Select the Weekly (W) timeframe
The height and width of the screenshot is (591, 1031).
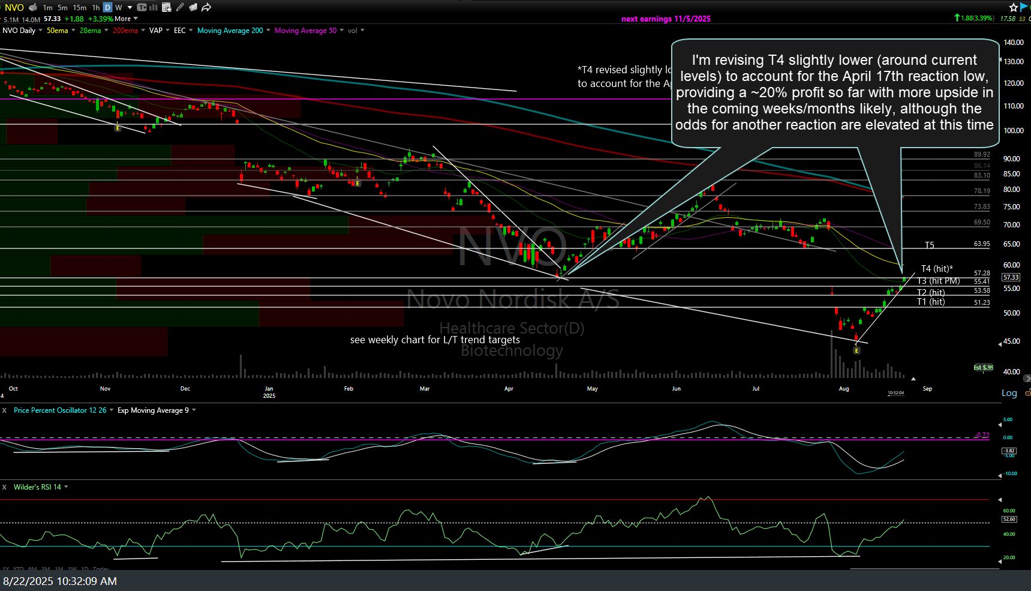[x=118, y=8]
